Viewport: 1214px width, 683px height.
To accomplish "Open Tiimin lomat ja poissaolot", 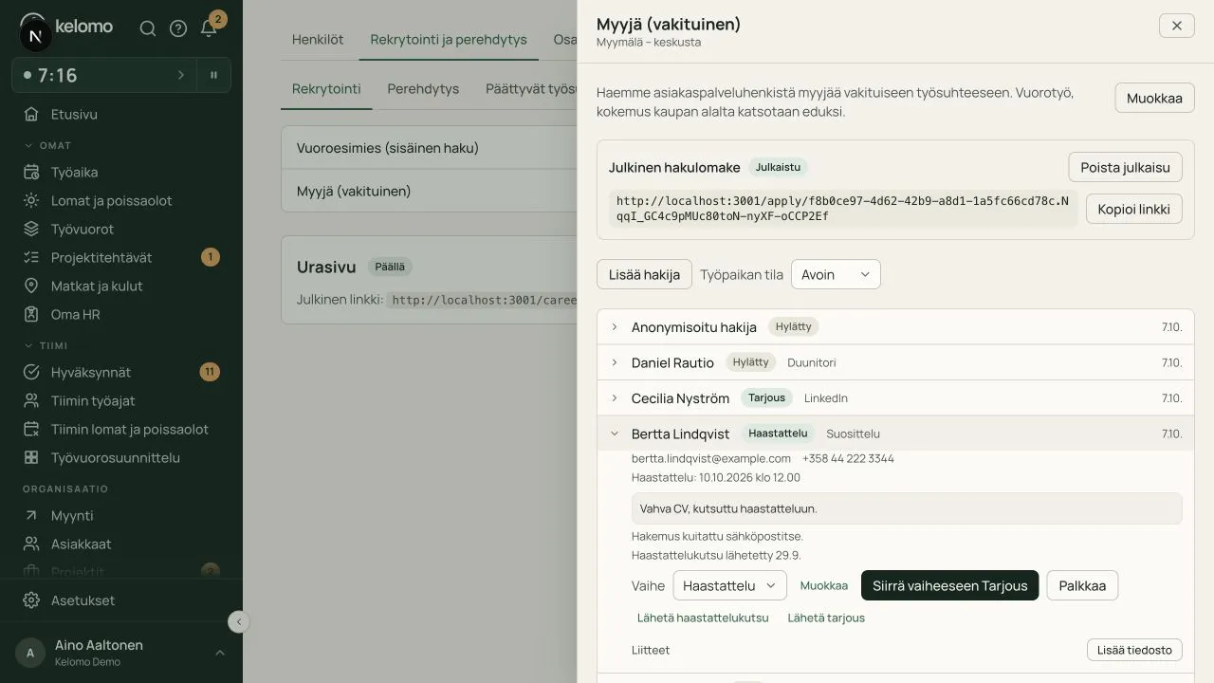I will pos(121,429).
